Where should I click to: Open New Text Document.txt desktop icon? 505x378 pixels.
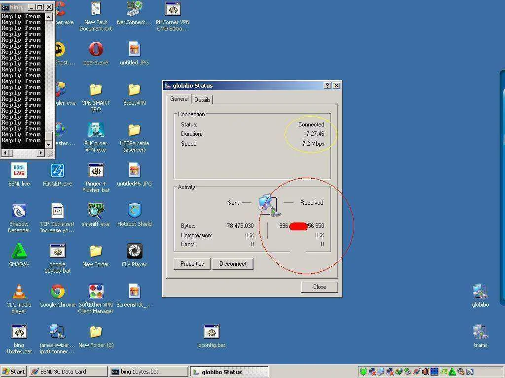pyautogui.click(x=96, y=16)
